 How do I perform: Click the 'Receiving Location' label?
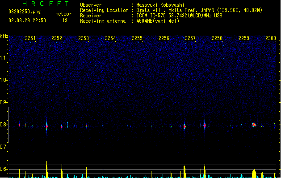point(104,10)
